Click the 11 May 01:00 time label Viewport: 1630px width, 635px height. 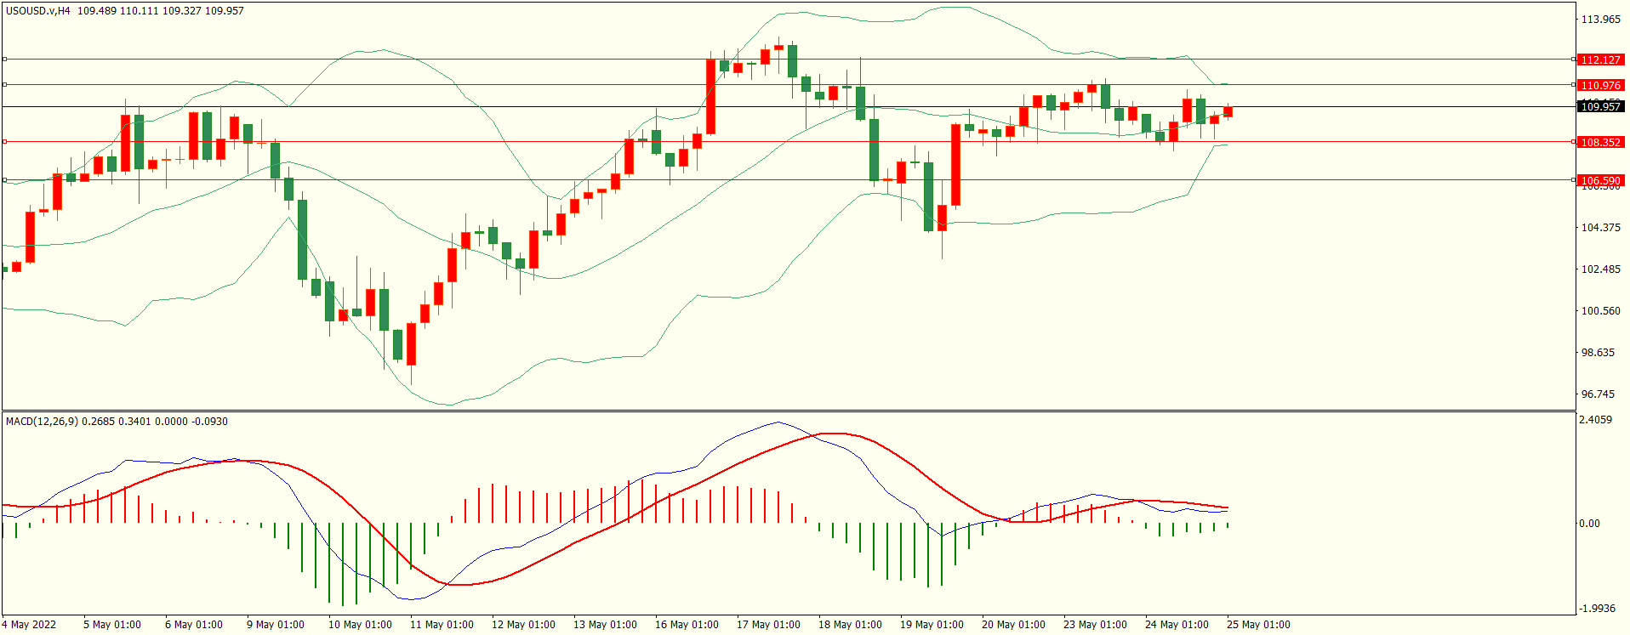tap(442, 624)
